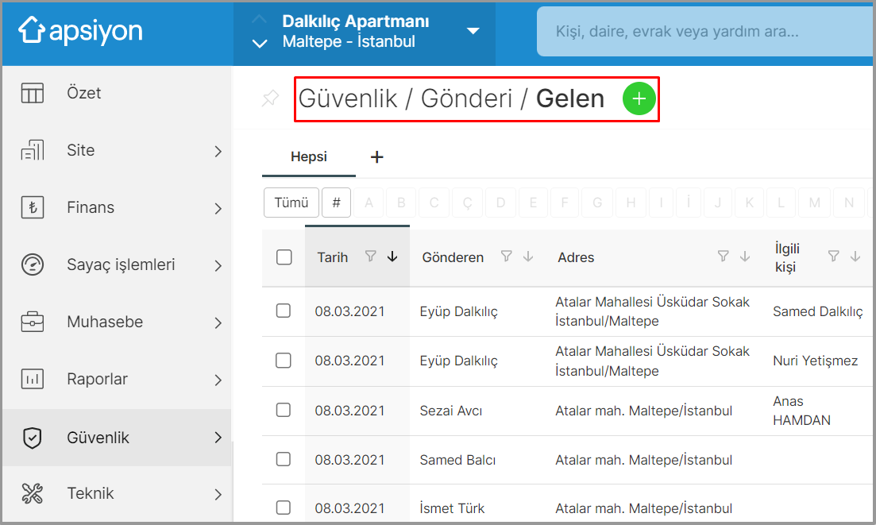This screenshot has height=525, width=876.
Task: Pin the current page with pin icon
Action: [x=270, y=98]
